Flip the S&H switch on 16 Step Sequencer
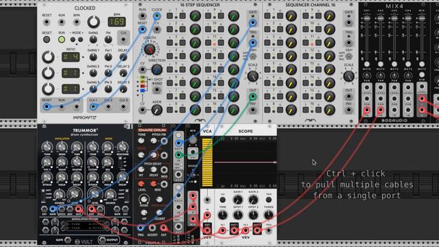Image resolution: width=439 pixels, height=247 pixels. click(253, 56)
